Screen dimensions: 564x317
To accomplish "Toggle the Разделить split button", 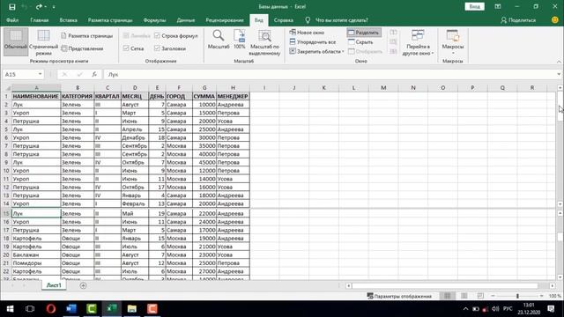I will coord(364,33).
